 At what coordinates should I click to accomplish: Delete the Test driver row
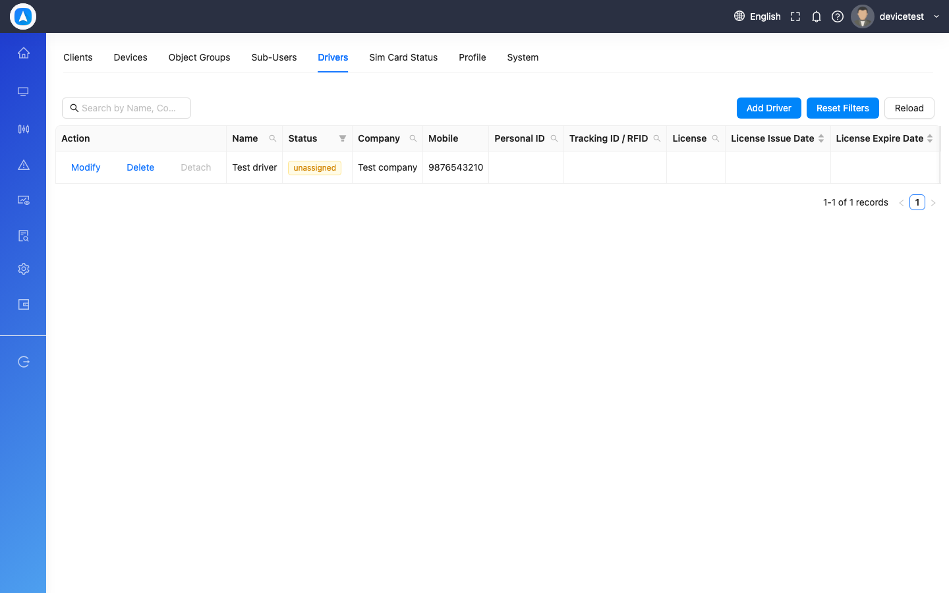point(140,167)
